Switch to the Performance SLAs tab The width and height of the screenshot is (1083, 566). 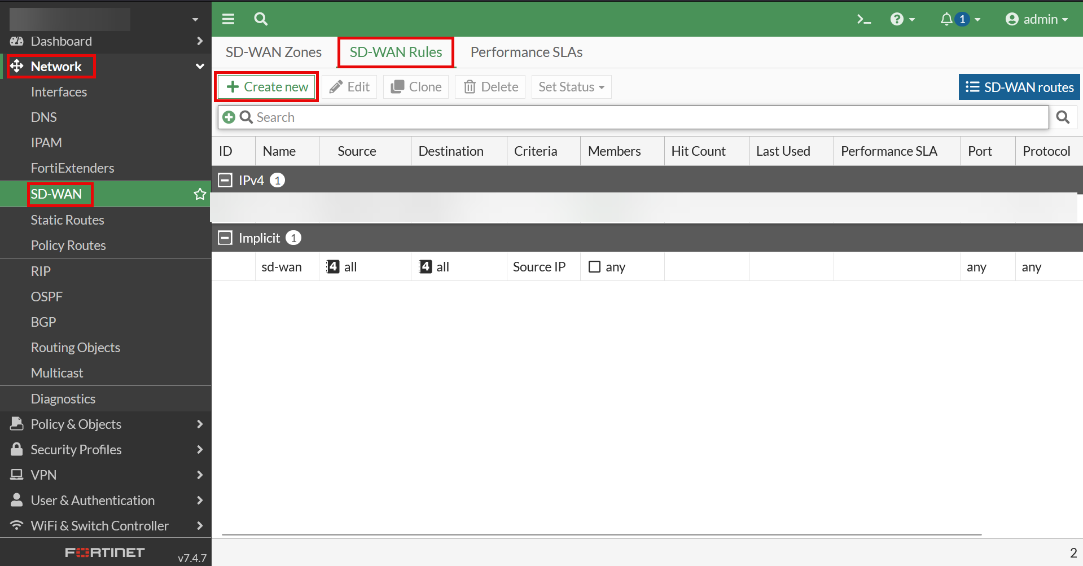coord(526,52)
